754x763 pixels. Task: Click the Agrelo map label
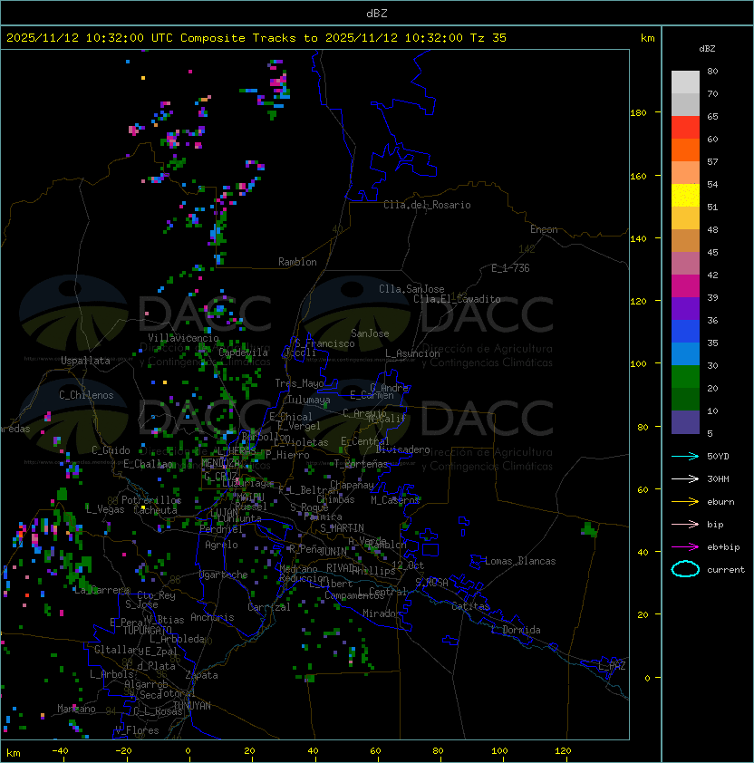[x=221, y=545]
